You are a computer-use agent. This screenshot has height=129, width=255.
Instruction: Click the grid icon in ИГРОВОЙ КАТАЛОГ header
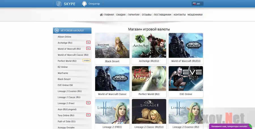click(x=57, y=30)
